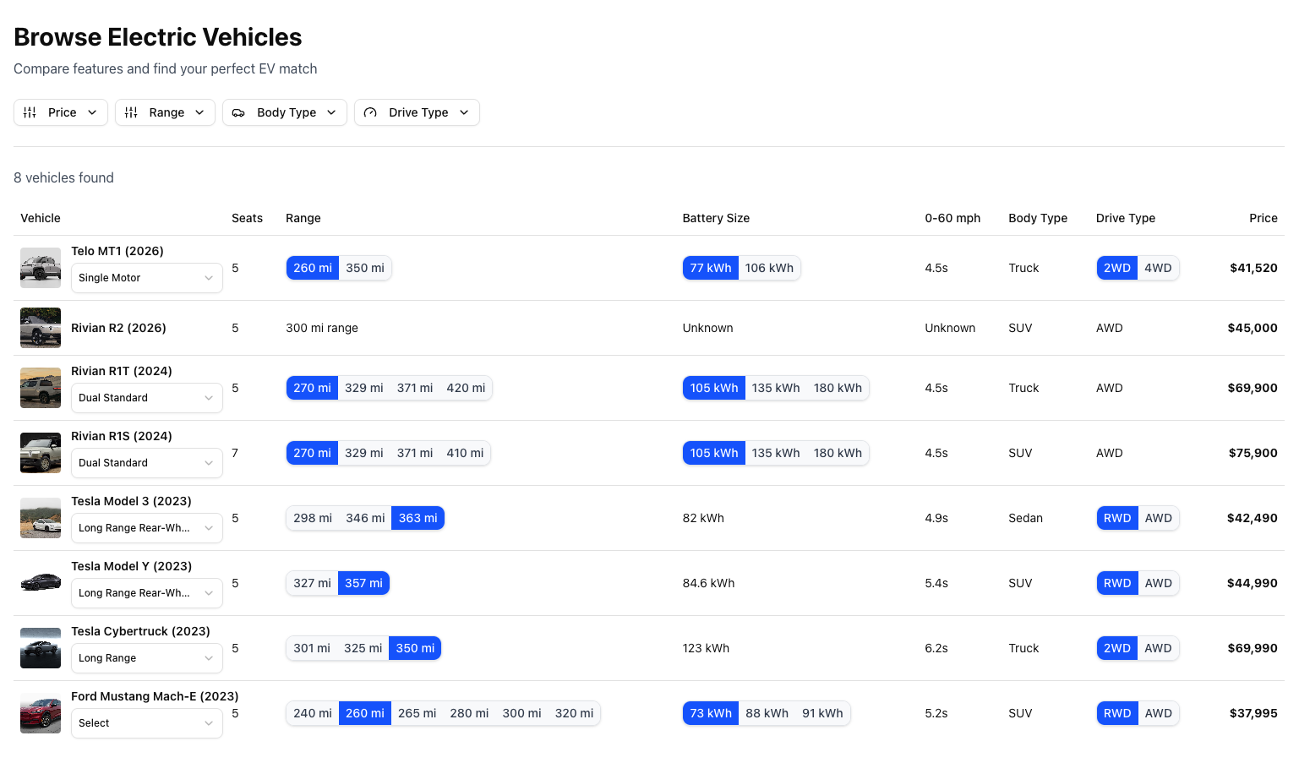The image size is (1310, 763).
Task: Click the Tesla Model 3 thumbnail
Action: tap(41, 518)
